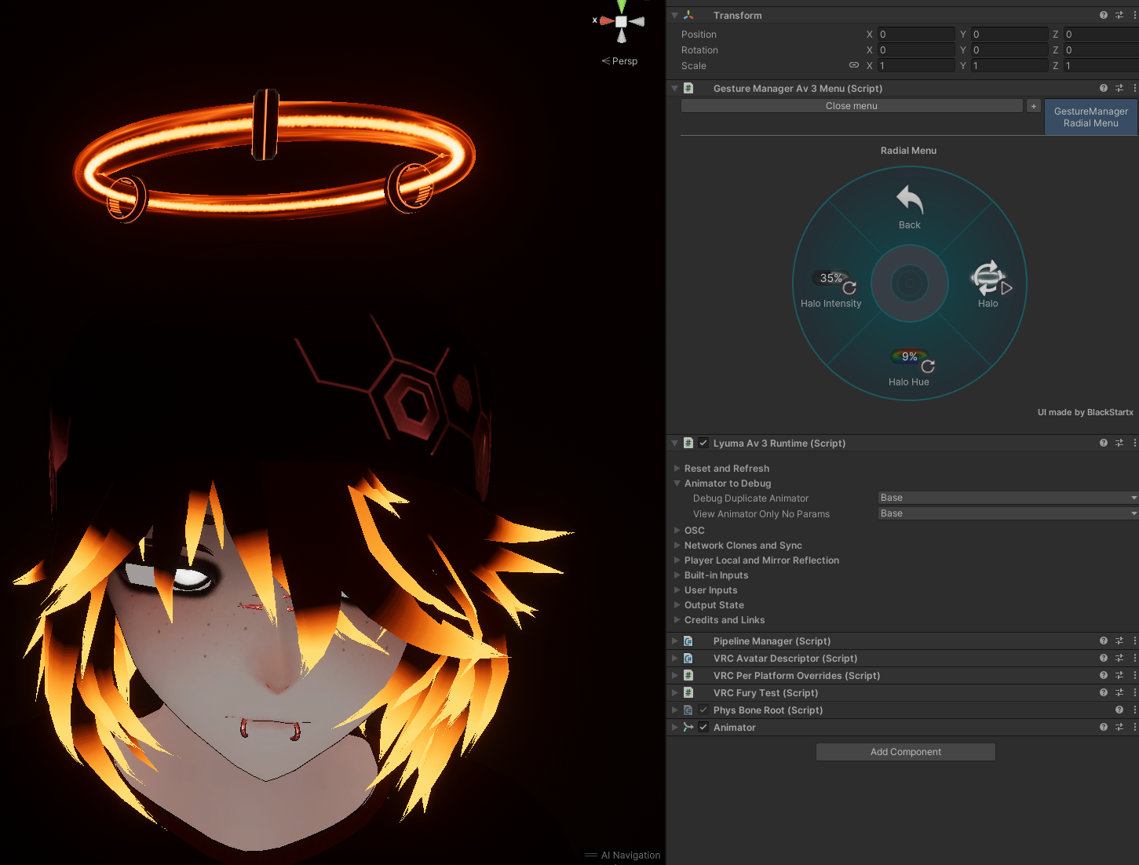Viewport: 1139px width, 865px height.
Task: Click the scale constrain proportions link icon
Action: coord(854,65)
